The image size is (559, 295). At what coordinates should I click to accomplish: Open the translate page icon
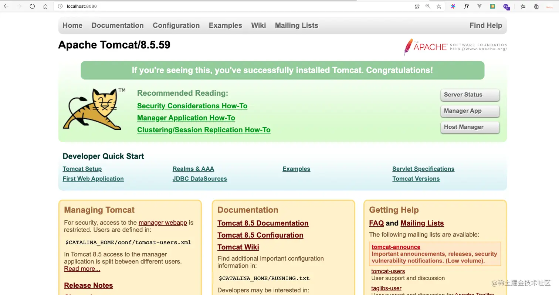(x=417, y=6)
